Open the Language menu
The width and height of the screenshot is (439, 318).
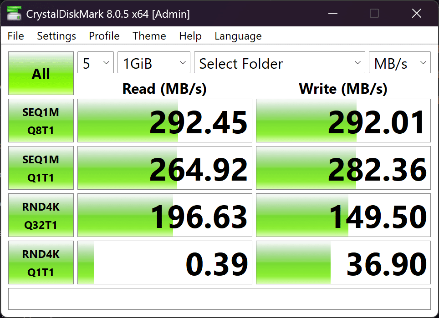[238, 36]
